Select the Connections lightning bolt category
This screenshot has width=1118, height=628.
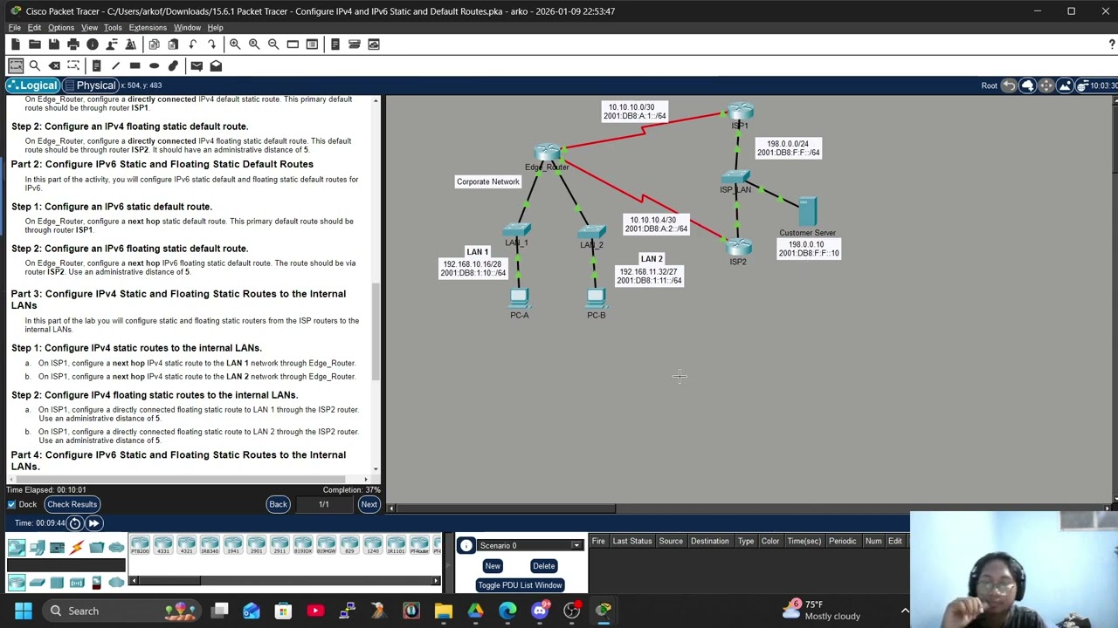pos(77,547)
